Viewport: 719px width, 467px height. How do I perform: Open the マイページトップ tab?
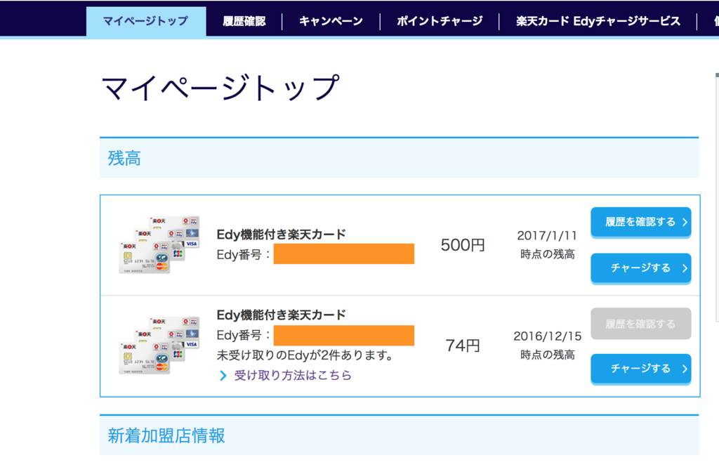146,21
